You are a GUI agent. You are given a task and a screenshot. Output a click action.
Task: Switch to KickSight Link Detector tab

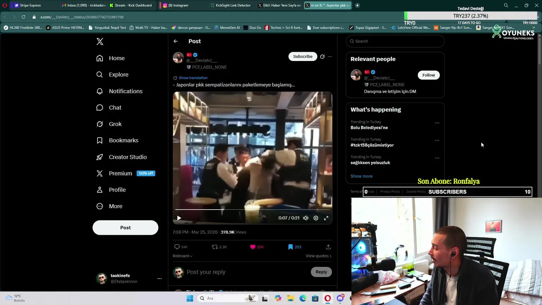[231, 6]
